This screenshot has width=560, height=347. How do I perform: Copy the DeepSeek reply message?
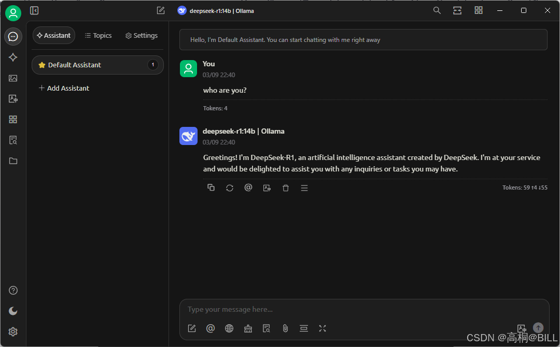[211, 187]
